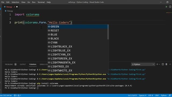The height and width of the screenshot is (97, 172).
Task: Choose BLUE from autocomplete list
Action: click(x=77, y=34)
